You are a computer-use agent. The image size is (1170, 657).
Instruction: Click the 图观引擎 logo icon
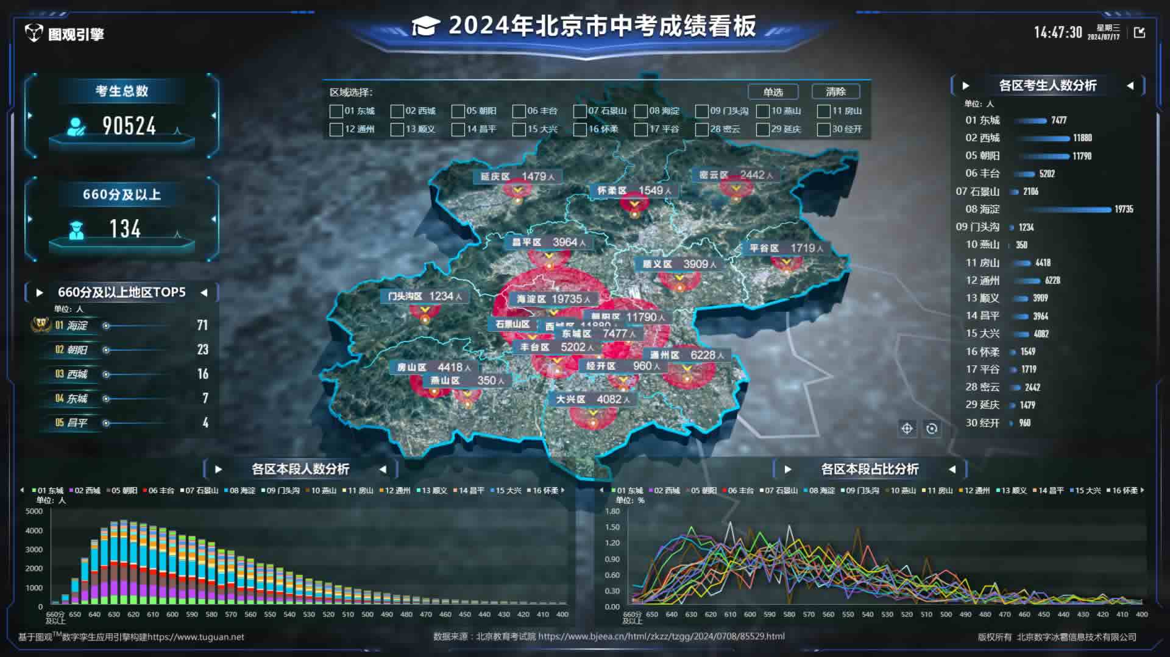click(34, 33)
